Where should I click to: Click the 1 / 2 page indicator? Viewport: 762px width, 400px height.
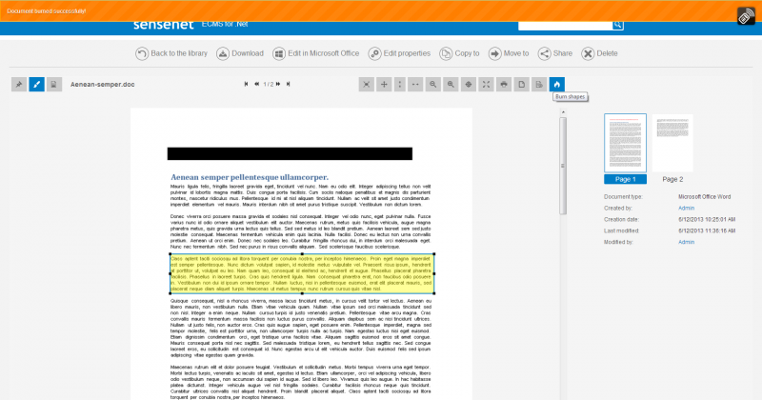(268, 85)
